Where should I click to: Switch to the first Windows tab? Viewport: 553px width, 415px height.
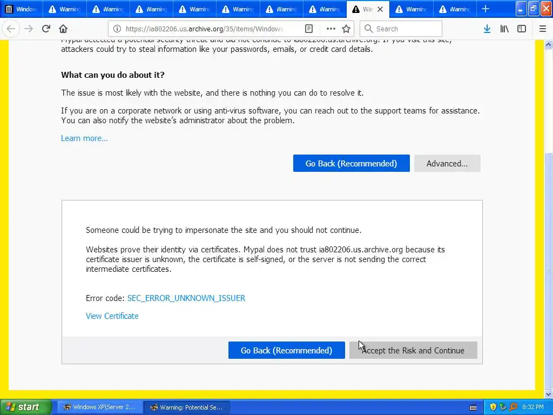point(22,9)
